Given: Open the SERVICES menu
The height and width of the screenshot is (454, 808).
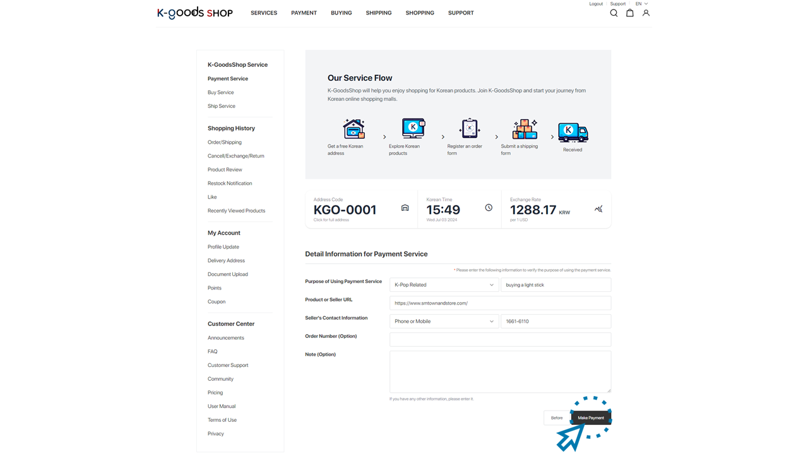Looking at the screenshot, I should pyautogui.click(x=264, y=13).
